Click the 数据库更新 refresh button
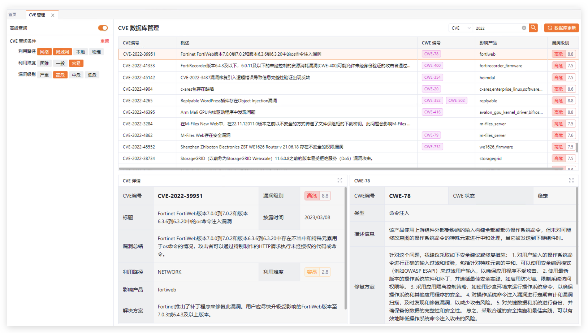This screenshot has width=588, height=333. [561, 28]
